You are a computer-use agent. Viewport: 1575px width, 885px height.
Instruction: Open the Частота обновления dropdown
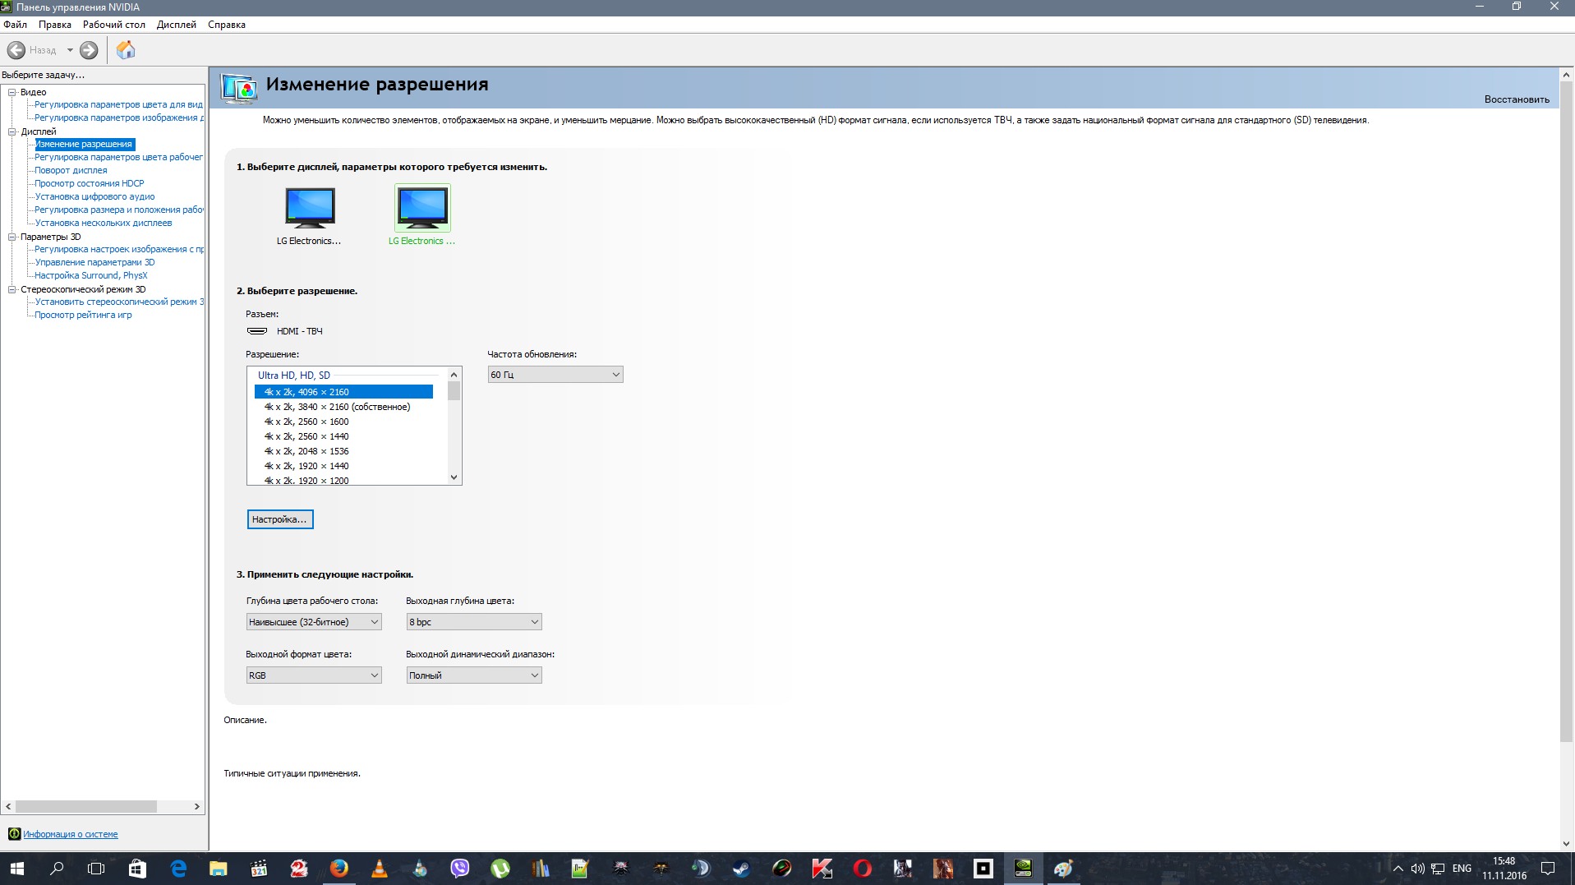555,375
